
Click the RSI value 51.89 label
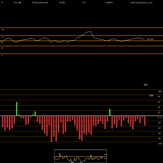(150, 39)
